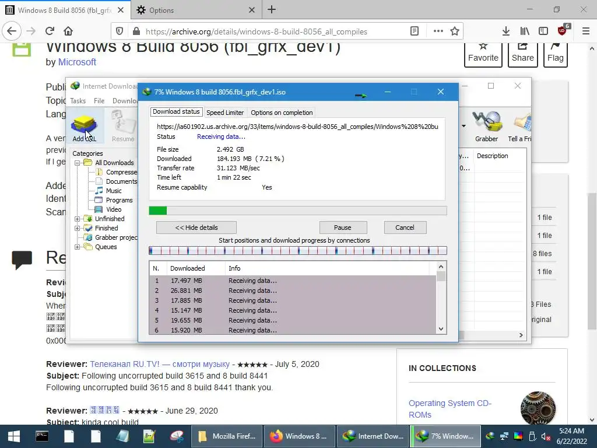The image size is (597, 448).
Task: Select the Programs category
Action: click(x=119, y=200)
